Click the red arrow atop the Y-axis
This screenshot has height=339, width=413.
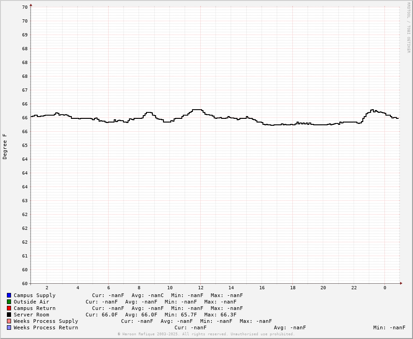click(x=31, y=5)
